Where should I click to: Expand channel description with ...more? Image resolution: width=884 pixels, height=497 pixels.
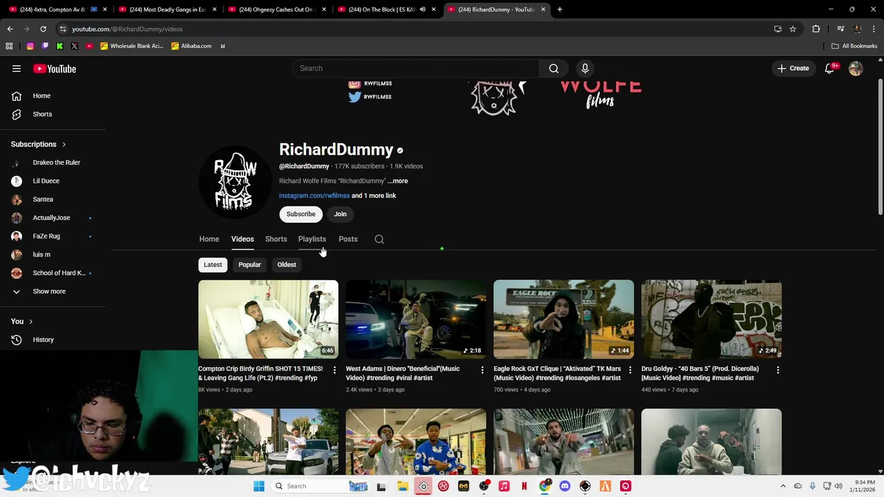pos(398,181)
